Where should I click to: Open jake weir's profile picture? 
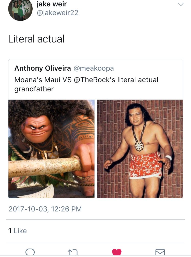pyautogui.click(x=20, y=9)
